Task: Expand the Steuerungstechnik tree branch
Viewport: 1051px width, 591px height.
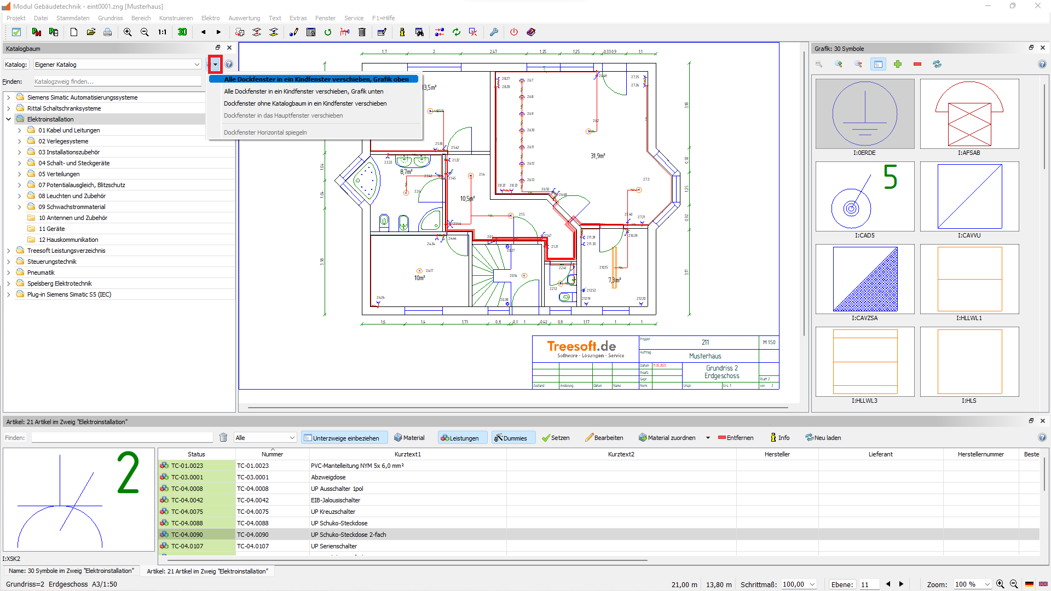Action: click(x=9, y=262)
